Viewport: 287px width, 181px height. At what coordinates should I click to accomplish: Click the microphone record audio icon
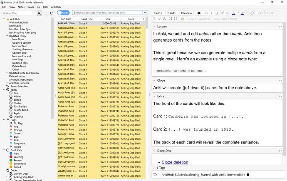(x=159, y=19)
